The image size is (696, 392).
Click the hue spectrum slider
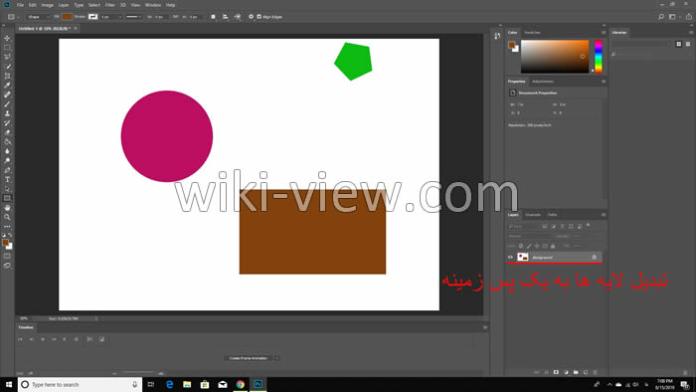pyautogui.click(x=599, y=57)
